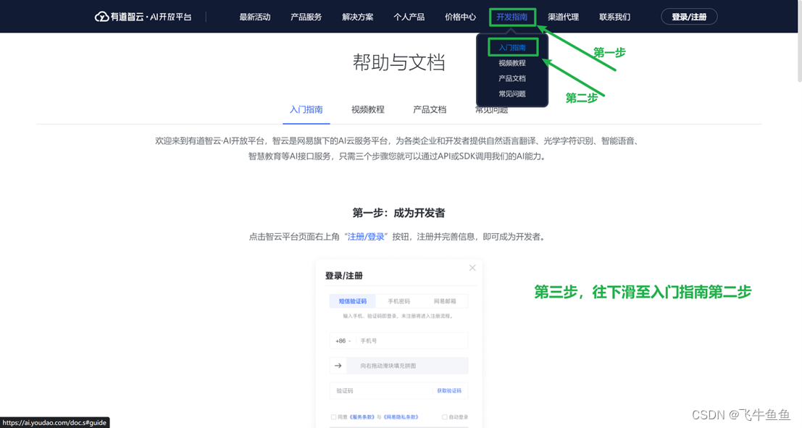
Task: Open 联系我们 in navigation bar
Action: pyautogui.click(x=614, y=17)
